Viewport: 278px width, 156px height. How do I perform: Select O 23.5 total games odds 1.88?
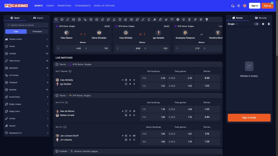click(180, 109)
